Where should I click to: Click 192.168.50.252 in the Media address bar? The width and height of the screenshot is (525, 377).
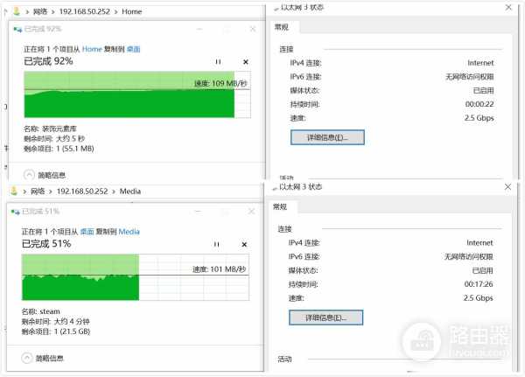tap(82, 192)
